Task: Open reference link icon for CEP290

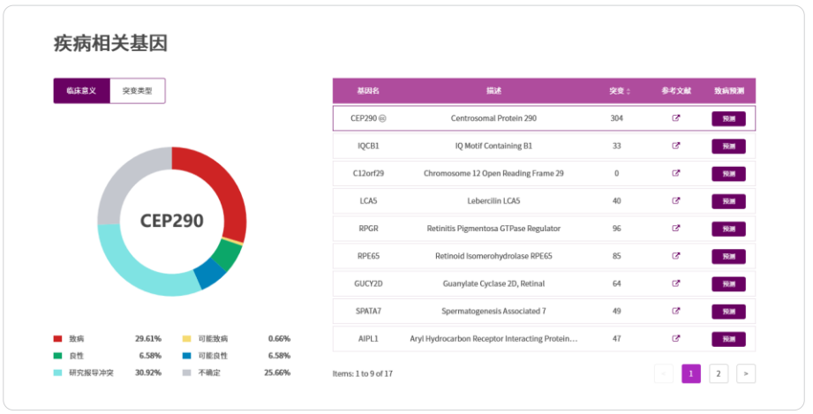Action: (x=676, y=118)
